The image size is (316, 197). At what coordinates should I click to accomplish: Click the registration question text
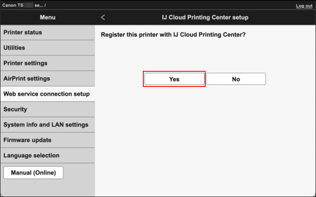click(x=173, y=35)
